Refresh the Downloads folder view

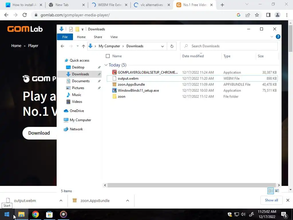[172, 46]
